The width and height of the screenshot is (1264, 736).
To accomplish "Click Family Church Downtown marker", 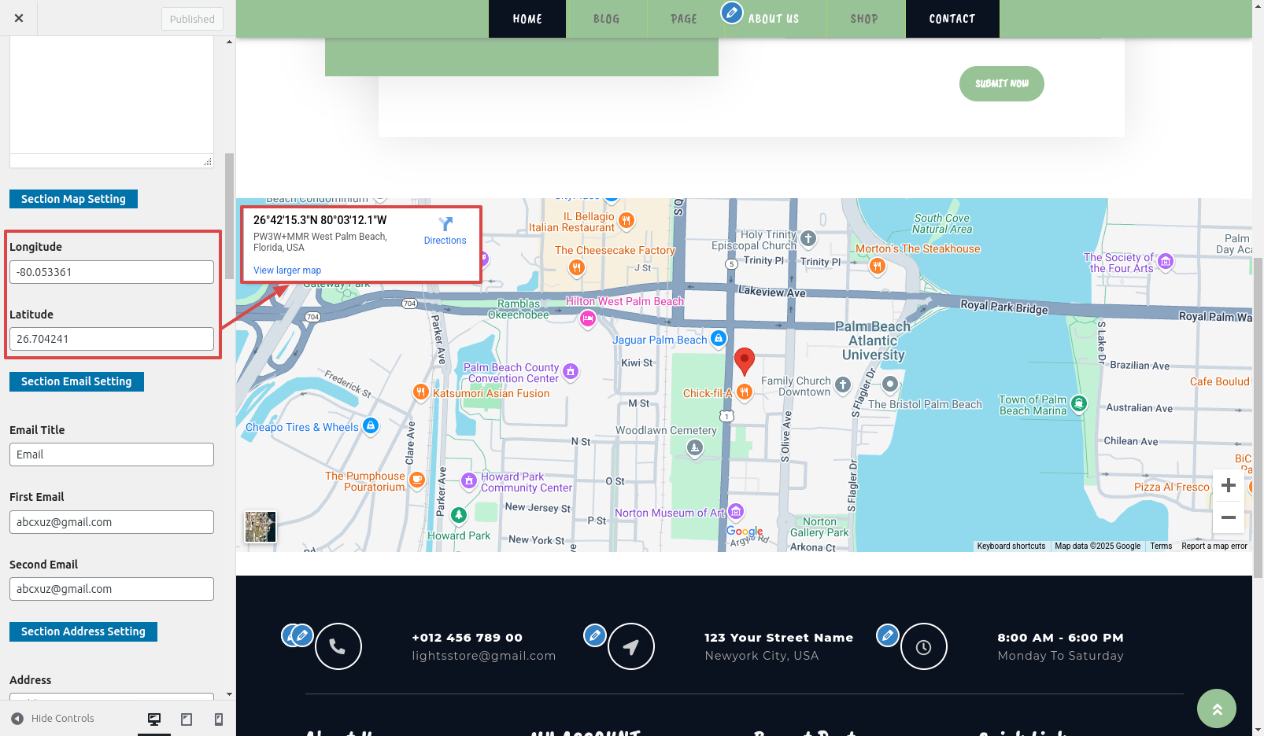I will [x=843, y=385].
